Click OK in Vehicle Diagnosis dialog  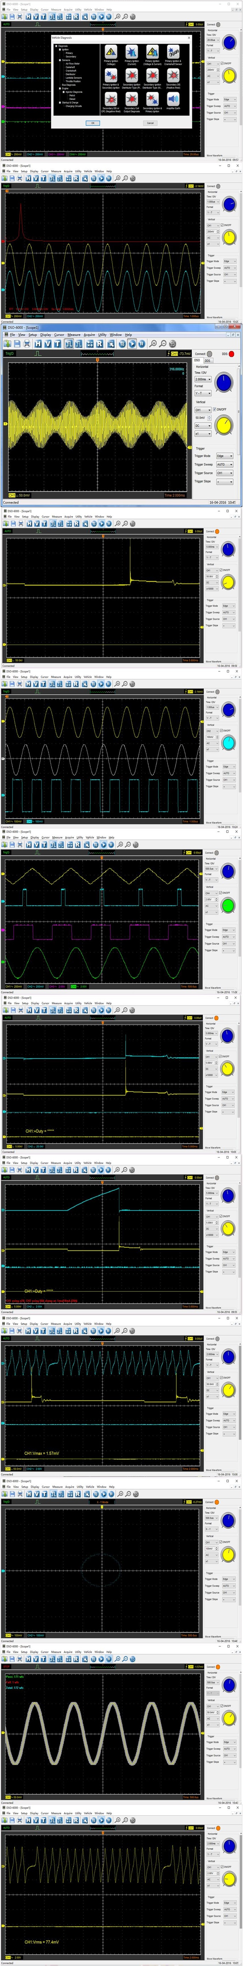click(92, 123)
